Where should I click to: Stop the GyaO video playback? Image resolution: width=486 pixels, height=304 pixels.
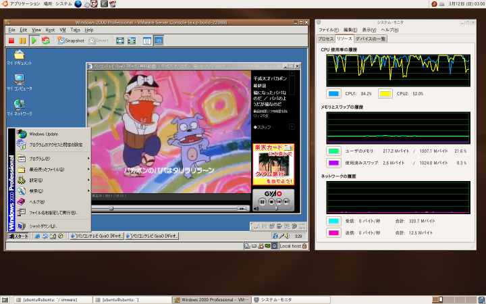[x=271, y=202]
